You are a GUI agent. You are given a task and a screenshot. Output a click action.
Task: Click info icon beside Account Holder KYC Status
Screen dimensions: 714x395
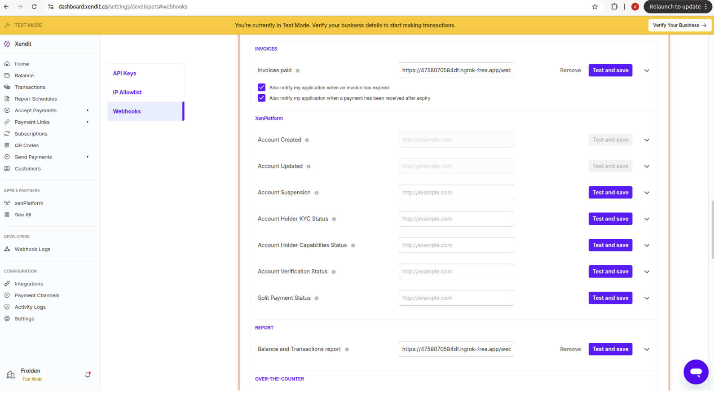[x=334, y=219]
